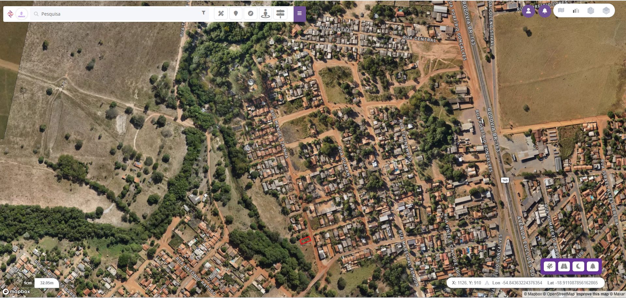The width and height of the screenshot is (626, 298).
Task: Open the folded map view tab
Action: coord(561,10)
